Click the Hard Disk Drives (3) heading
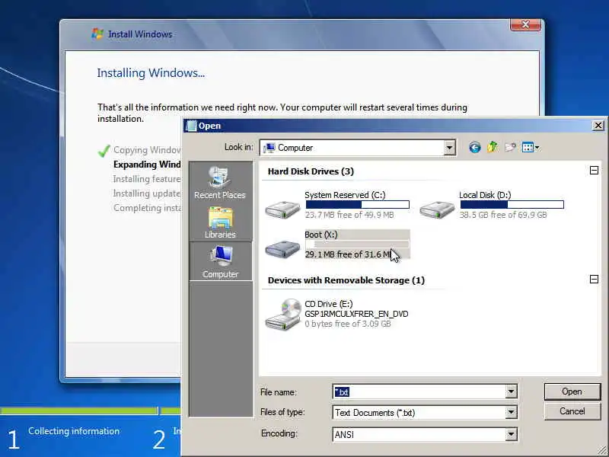The image size is (609, 457). (311, 171)
